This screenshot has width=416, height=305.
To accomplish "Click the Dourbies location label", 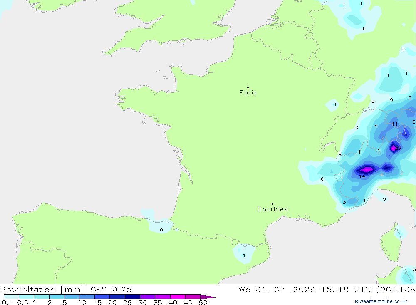I will [x=272, y=209].
